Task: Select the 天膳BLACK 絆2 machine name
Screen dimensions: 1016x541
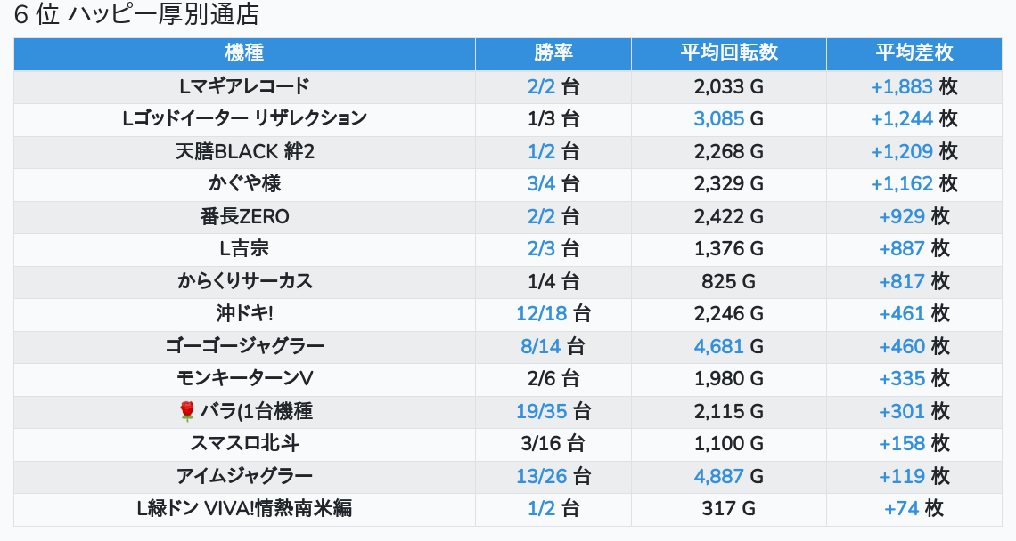Action: pos(244,151)
